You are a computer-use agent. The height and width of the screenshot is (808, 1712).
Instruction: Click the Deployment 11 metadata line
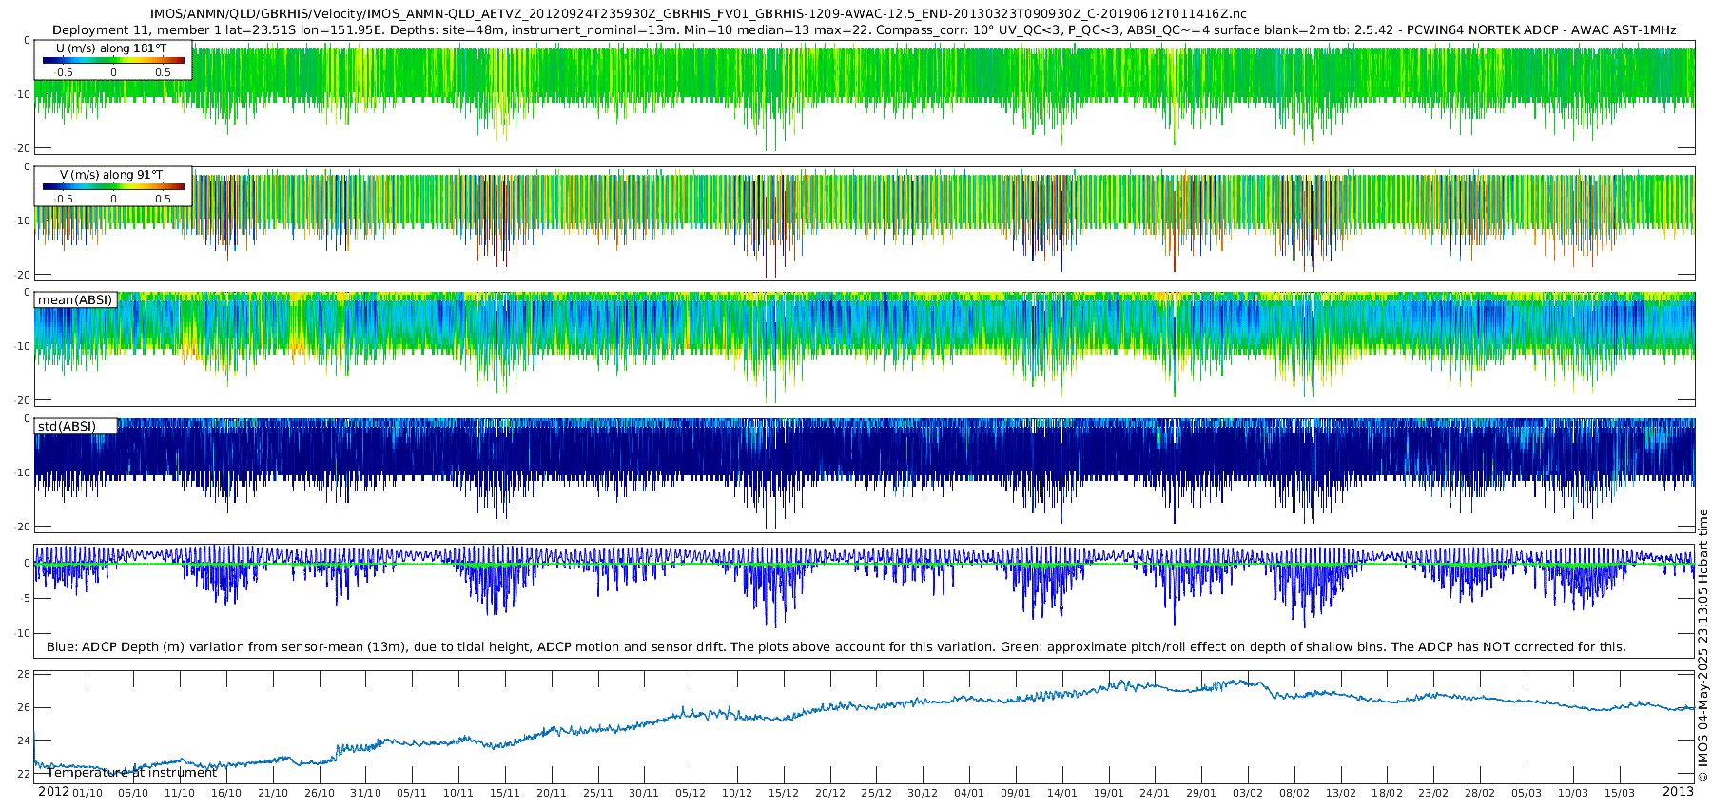[x=864, y=30]
